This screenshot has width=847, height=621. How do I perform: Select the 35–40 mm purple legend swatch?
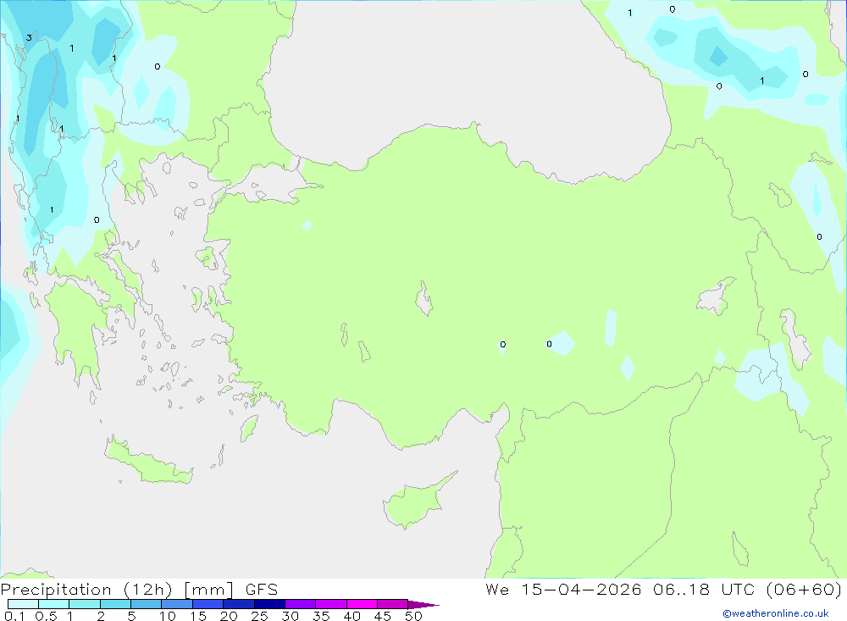pos(331,604)
